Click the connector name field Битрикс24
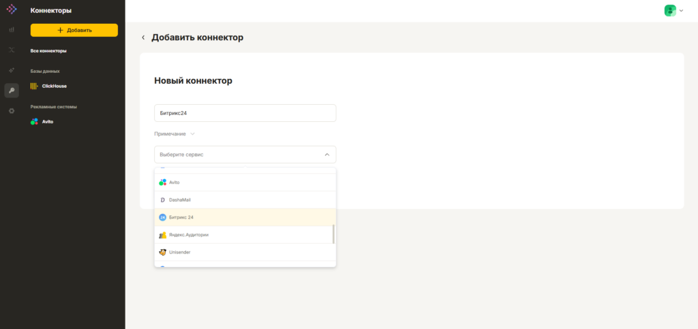The height and width of the screenshot is (329, 698). tap(245, 113)
